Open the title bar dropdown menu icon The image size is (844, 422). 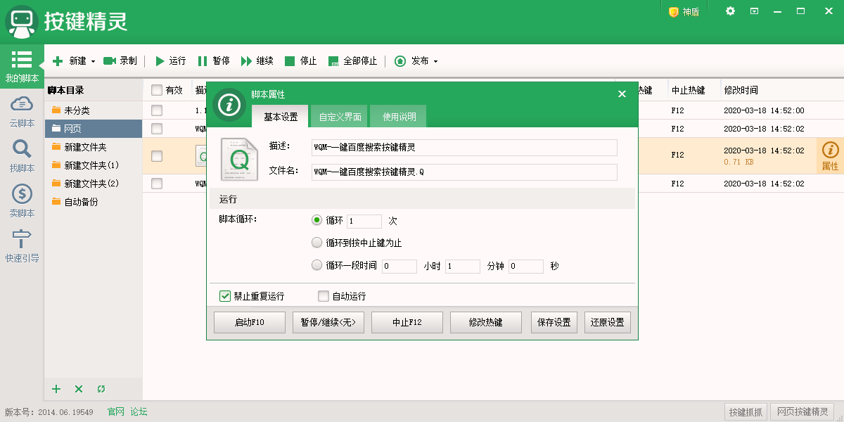(x=754, y=11)
